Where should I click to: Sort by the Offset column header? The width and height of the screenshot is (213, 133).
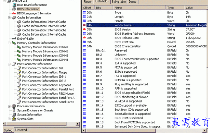click(x=88, y=8)
